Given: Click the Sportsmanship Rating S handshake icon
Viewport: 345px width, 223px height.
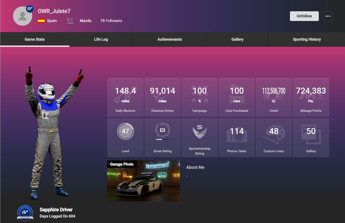Looking at the screenshot, I should (200, 131).
